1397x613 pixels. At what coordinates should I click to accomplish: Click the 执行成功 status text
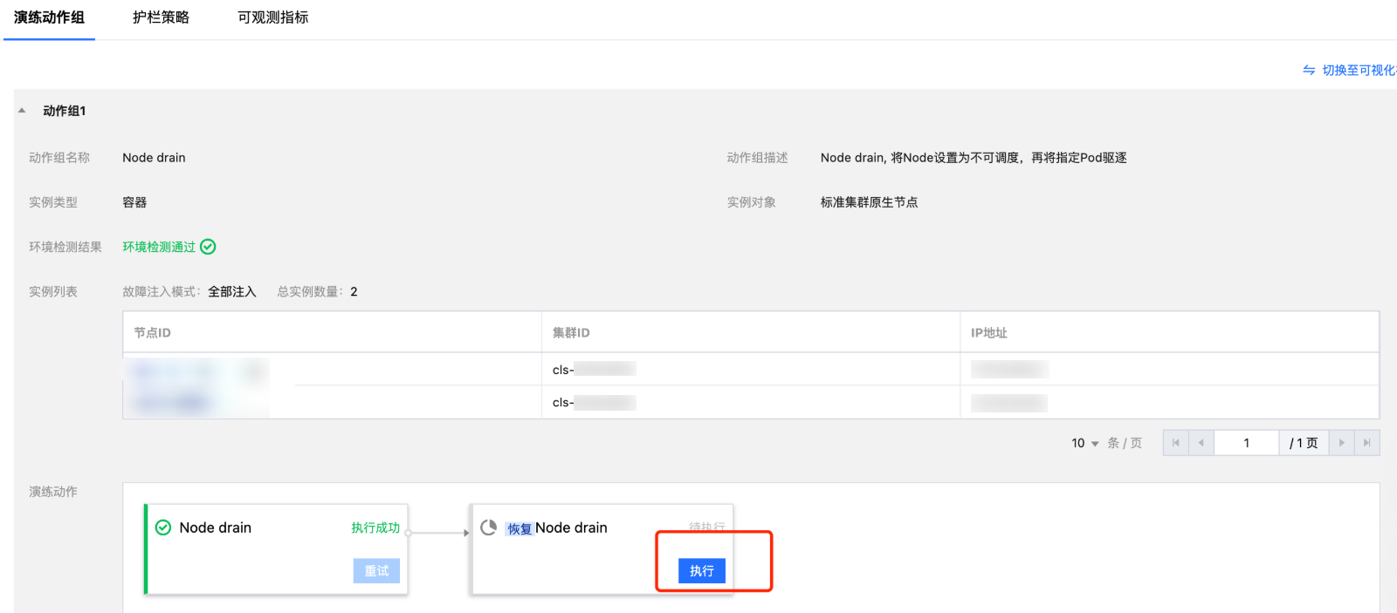tap(375, 528)
